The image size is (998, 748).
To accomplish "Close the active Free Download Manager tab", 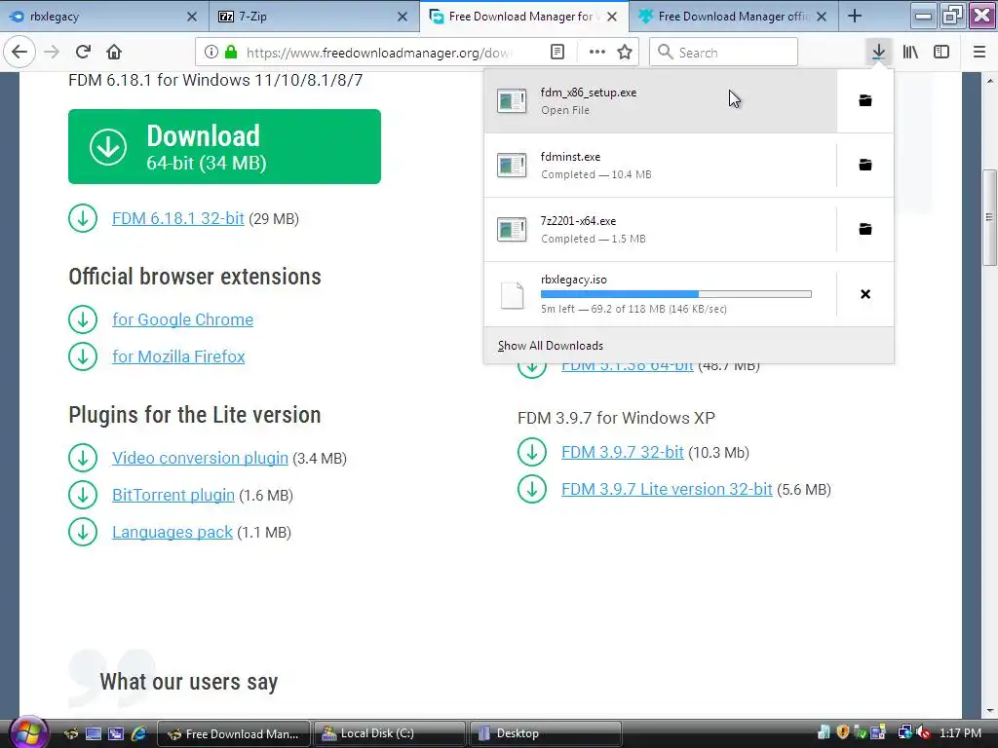I will (x=612, y=17).
